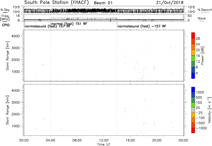Viewport: 212px width, 146px height.
Task: Click the '28' value on power colorbar
Action: tap(198, 38)
